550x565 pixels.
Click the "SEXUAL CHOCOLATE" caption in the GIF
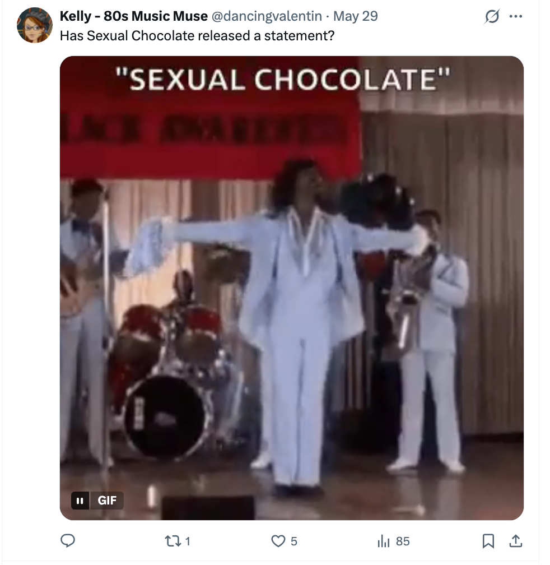pos(283,80)
